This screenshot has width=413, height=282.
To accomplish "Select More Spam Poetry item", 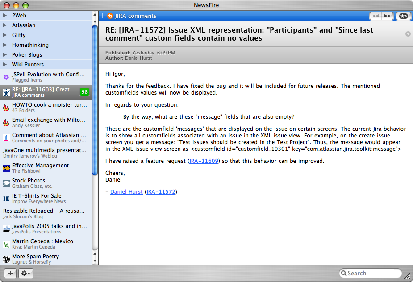I will (x=46, y=259).
